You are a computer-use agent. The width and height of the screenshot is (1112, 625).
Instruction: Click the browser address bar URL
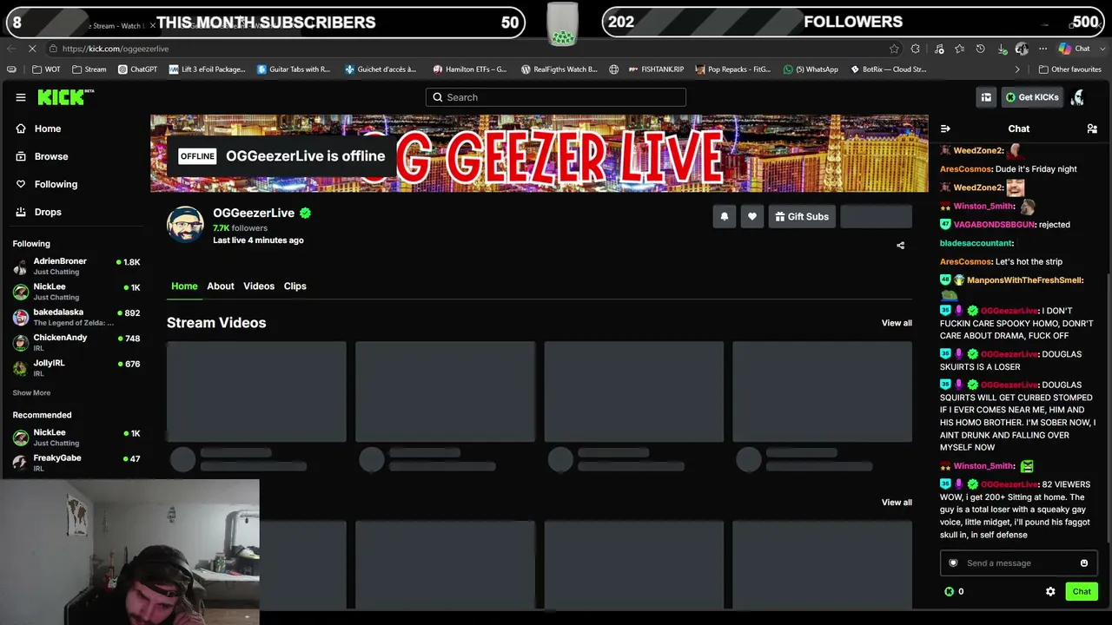116,49
